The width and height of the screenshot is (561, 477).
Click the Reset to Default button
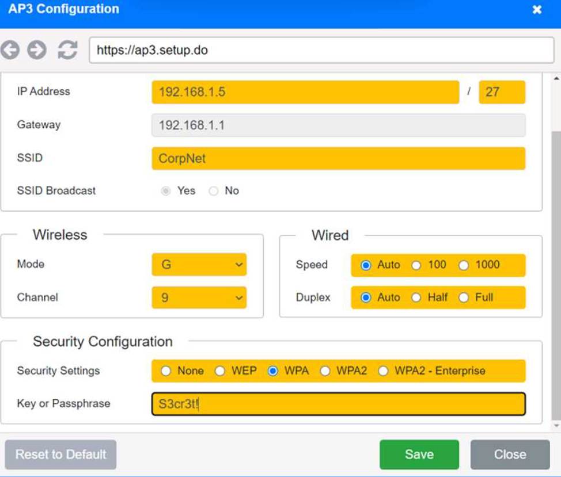pyautogui.click(x=60, y=455)
